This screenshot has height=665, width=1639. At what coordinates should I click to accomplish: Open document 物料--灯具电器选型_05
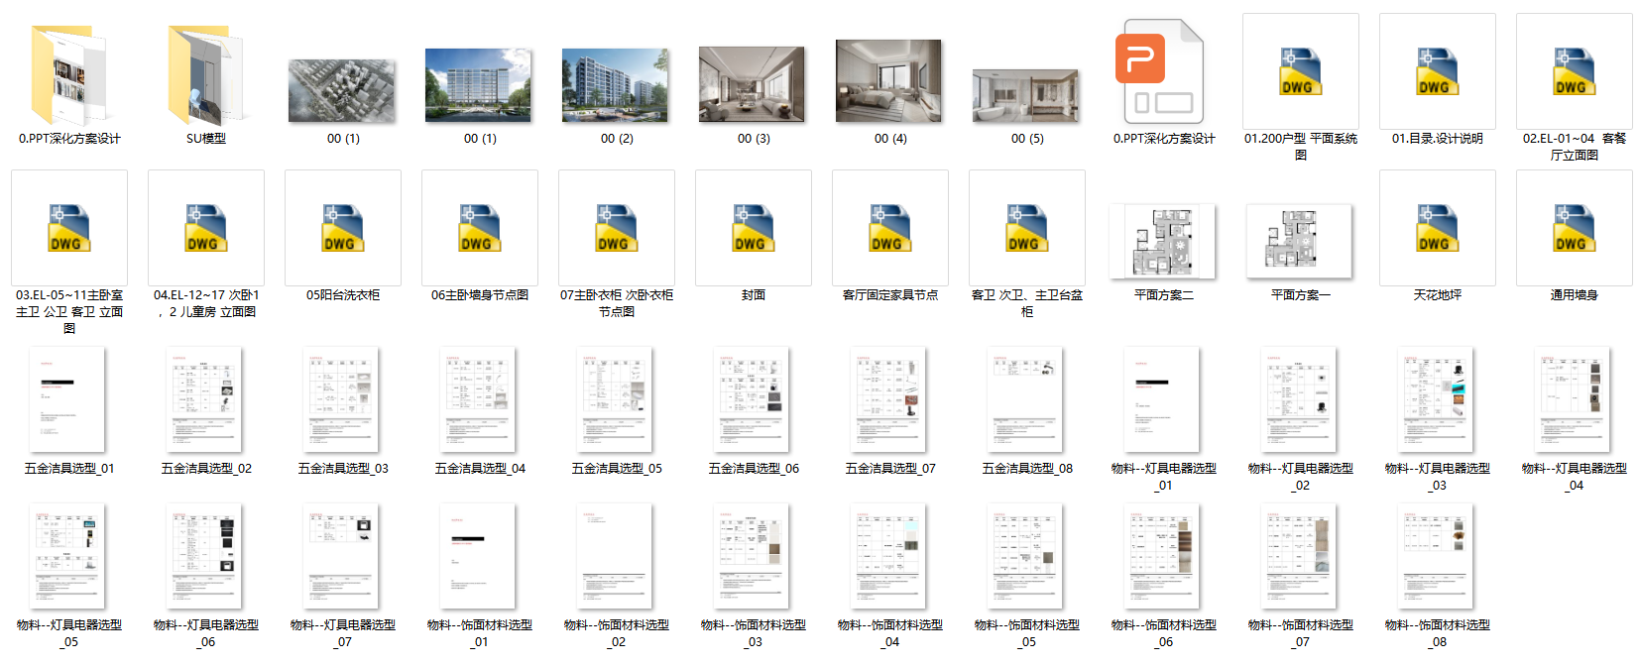(x=67, y=556)
